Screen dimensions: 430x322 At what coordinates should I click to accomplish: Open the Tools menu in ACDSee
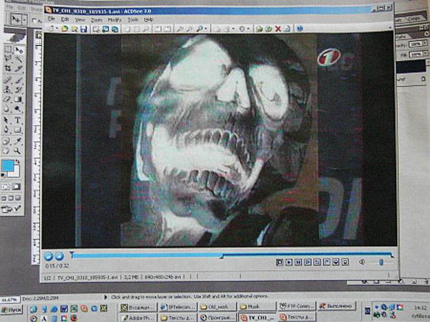click(x=133, y=20)
